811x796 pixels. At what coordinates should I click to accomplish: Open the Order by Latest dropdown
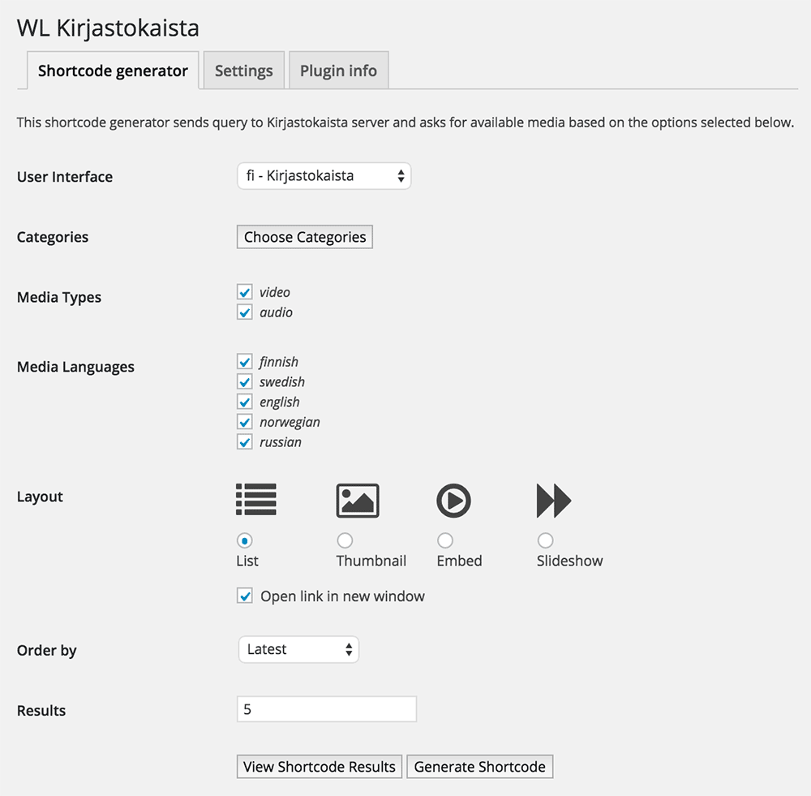click(299, 649)
